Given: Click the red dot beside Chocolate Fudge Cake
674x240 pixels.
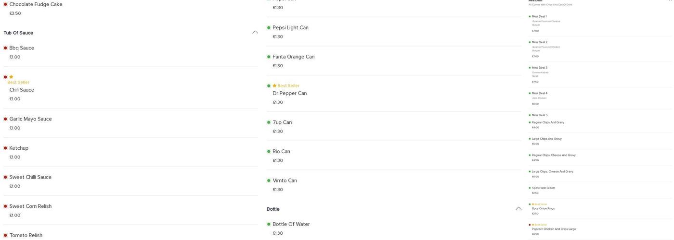Looking at the screenshot, I should coord(5,4).
